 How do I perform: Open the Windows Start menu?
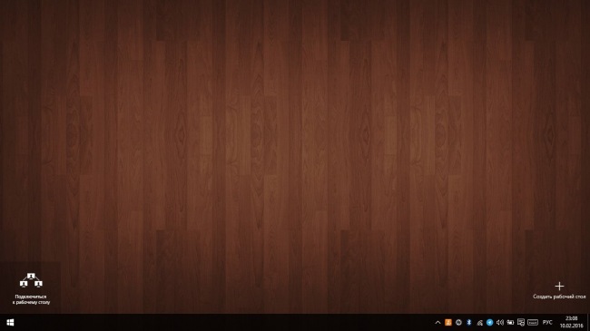point(10,322)
